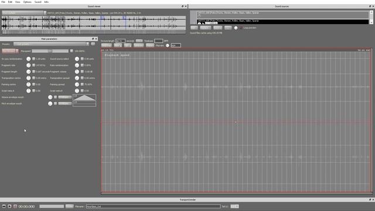Click the Replace button under Sound sources
The image size is (375, 211).
[205, 28]
